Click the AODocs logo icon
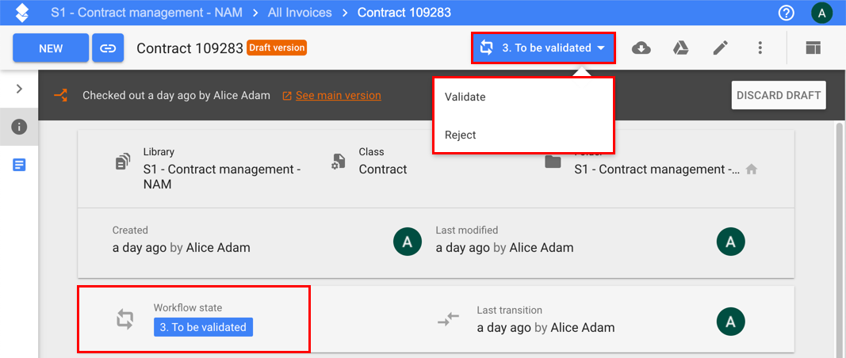Image resolution: width=846 pixels, height=358 pixels. pos(22,13)
